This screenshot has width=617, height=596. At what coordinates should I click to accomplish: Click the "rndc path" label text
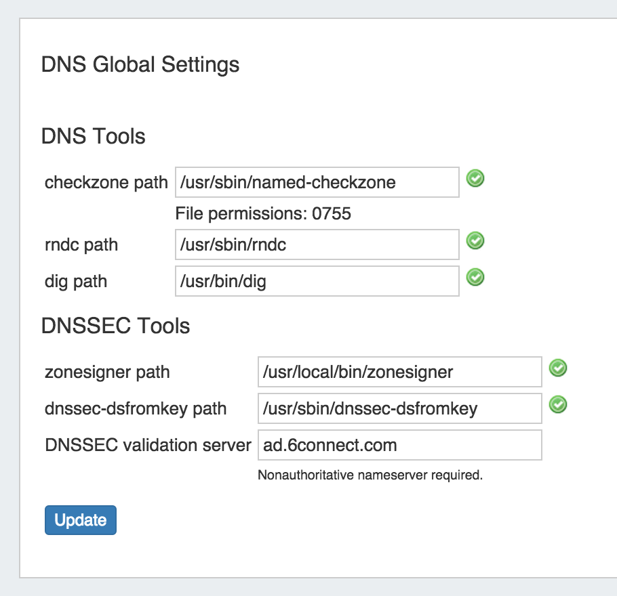pos(81,244)
